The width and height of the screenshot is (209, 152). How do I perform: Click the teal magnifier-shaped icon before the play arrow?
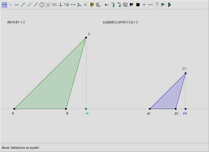163,5
